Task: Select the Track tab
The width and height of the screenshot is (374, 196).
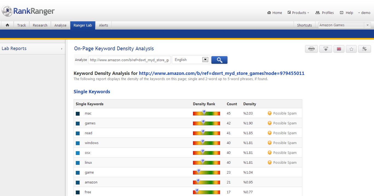Action: 21,25
